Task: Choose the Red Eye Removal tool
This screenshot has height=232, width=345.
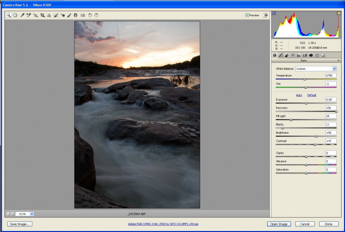Action: point(63,15)
